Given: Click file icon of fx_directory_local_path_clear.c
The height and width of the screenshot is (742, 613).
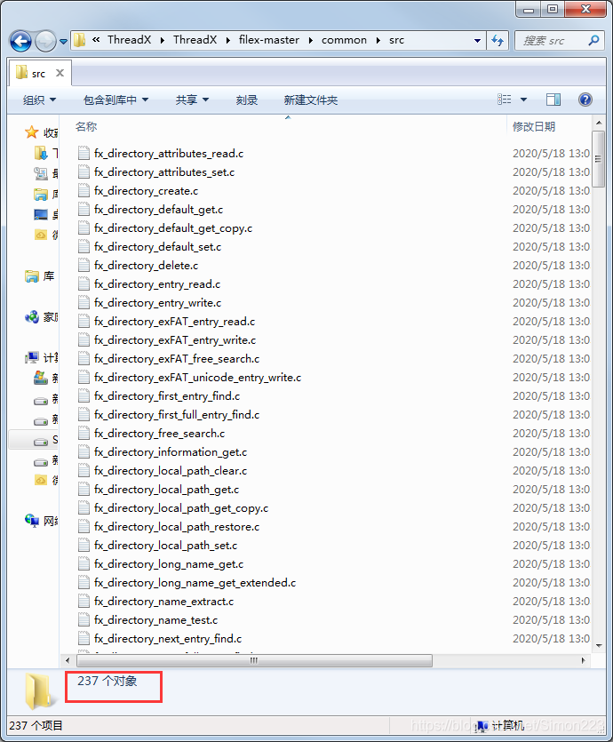Looking at the screenshot, I should point(84,471).
